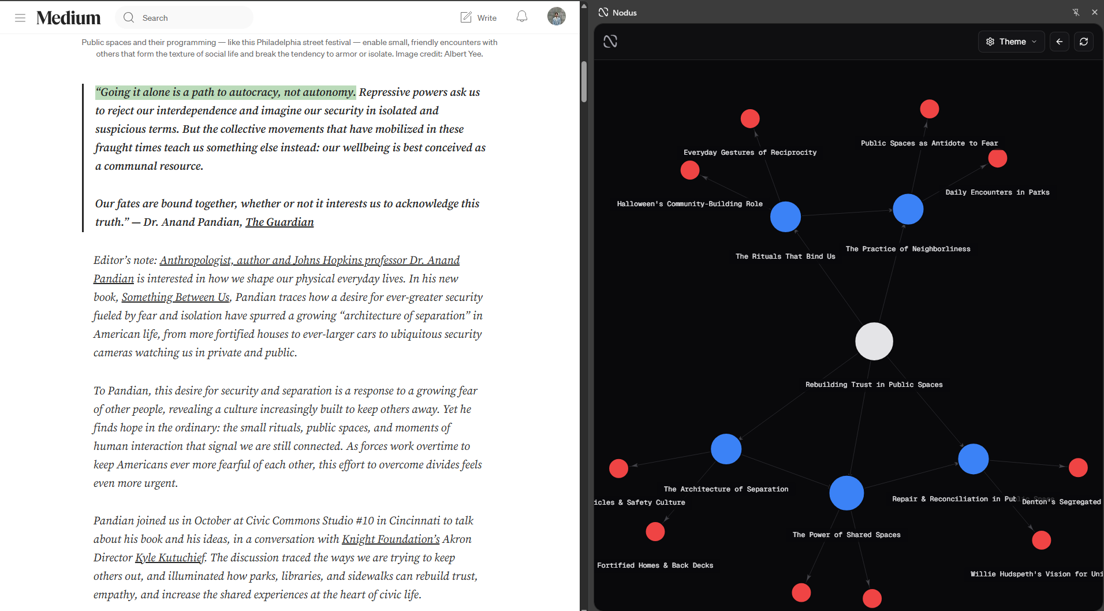This screenshot has height=611, width=1104.
Task: Open the Medium hamburger menu
Action: tap(20, 18)
